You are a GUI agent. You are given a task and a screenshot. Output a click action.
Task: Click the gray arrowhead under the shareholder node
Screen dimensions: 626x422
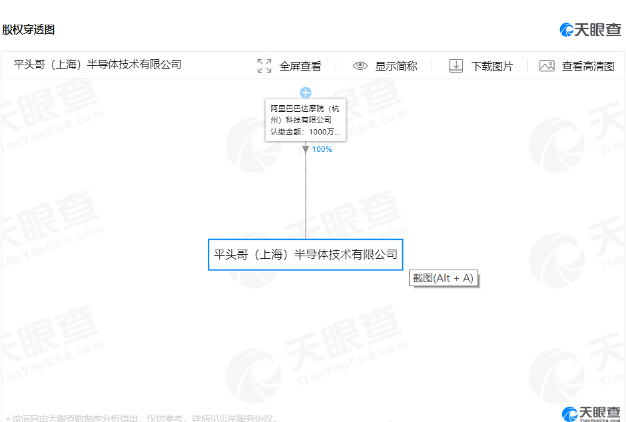306,149
